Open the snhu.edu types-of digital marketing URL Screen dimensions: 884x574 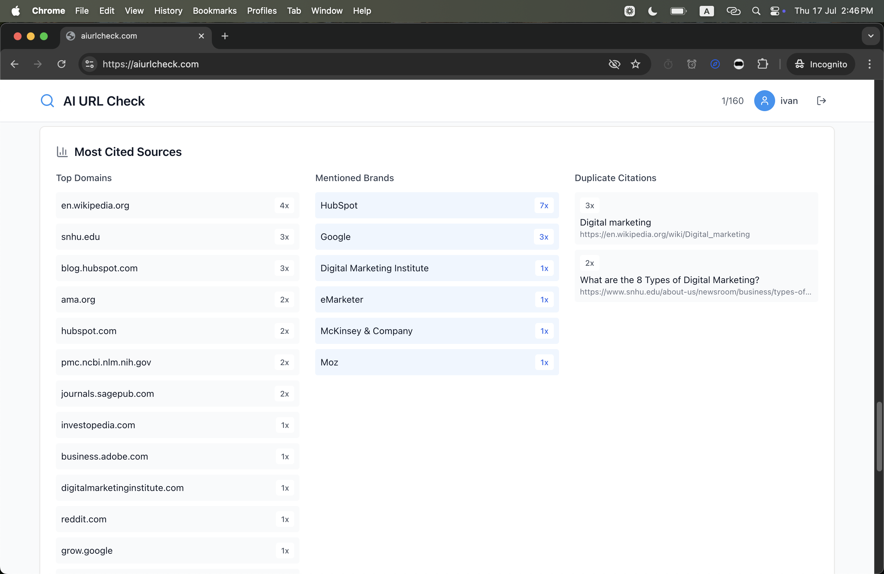(695, 292)
